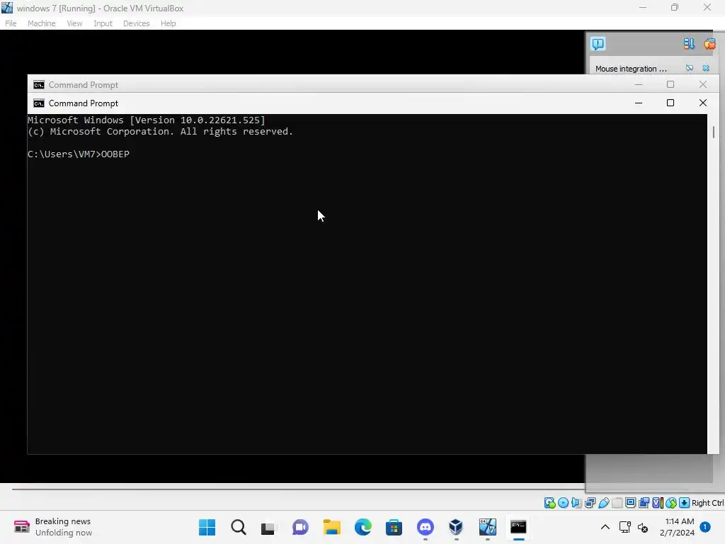
Task: Open Task View from taskbar
Action: pos(268,527)
